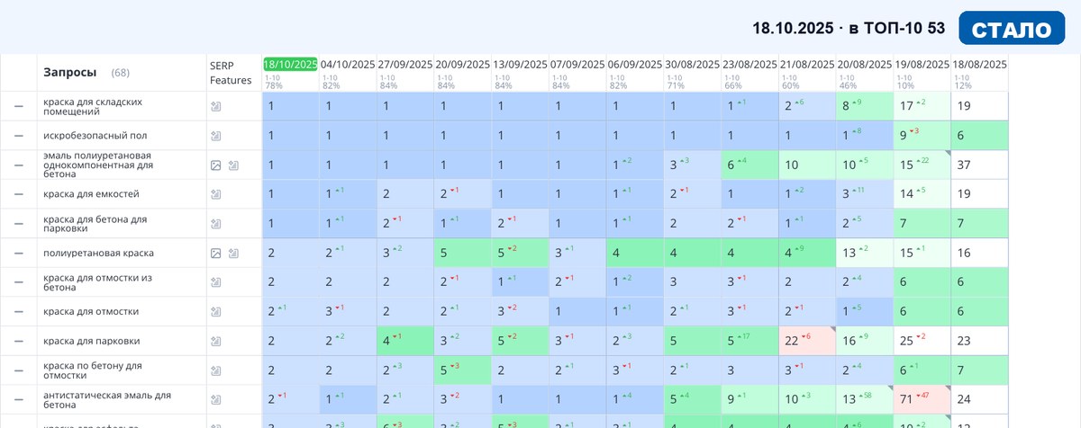The height and width of the screenshot is (428, 1081).
Task: Click the query text краска для складских помещений
Action: click(x=93, y=106)
